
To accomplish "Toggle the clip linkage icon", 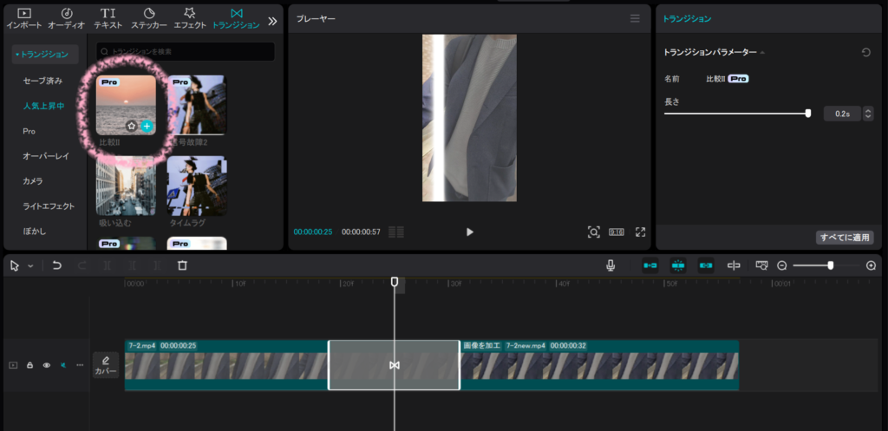I will click(706, 265).
